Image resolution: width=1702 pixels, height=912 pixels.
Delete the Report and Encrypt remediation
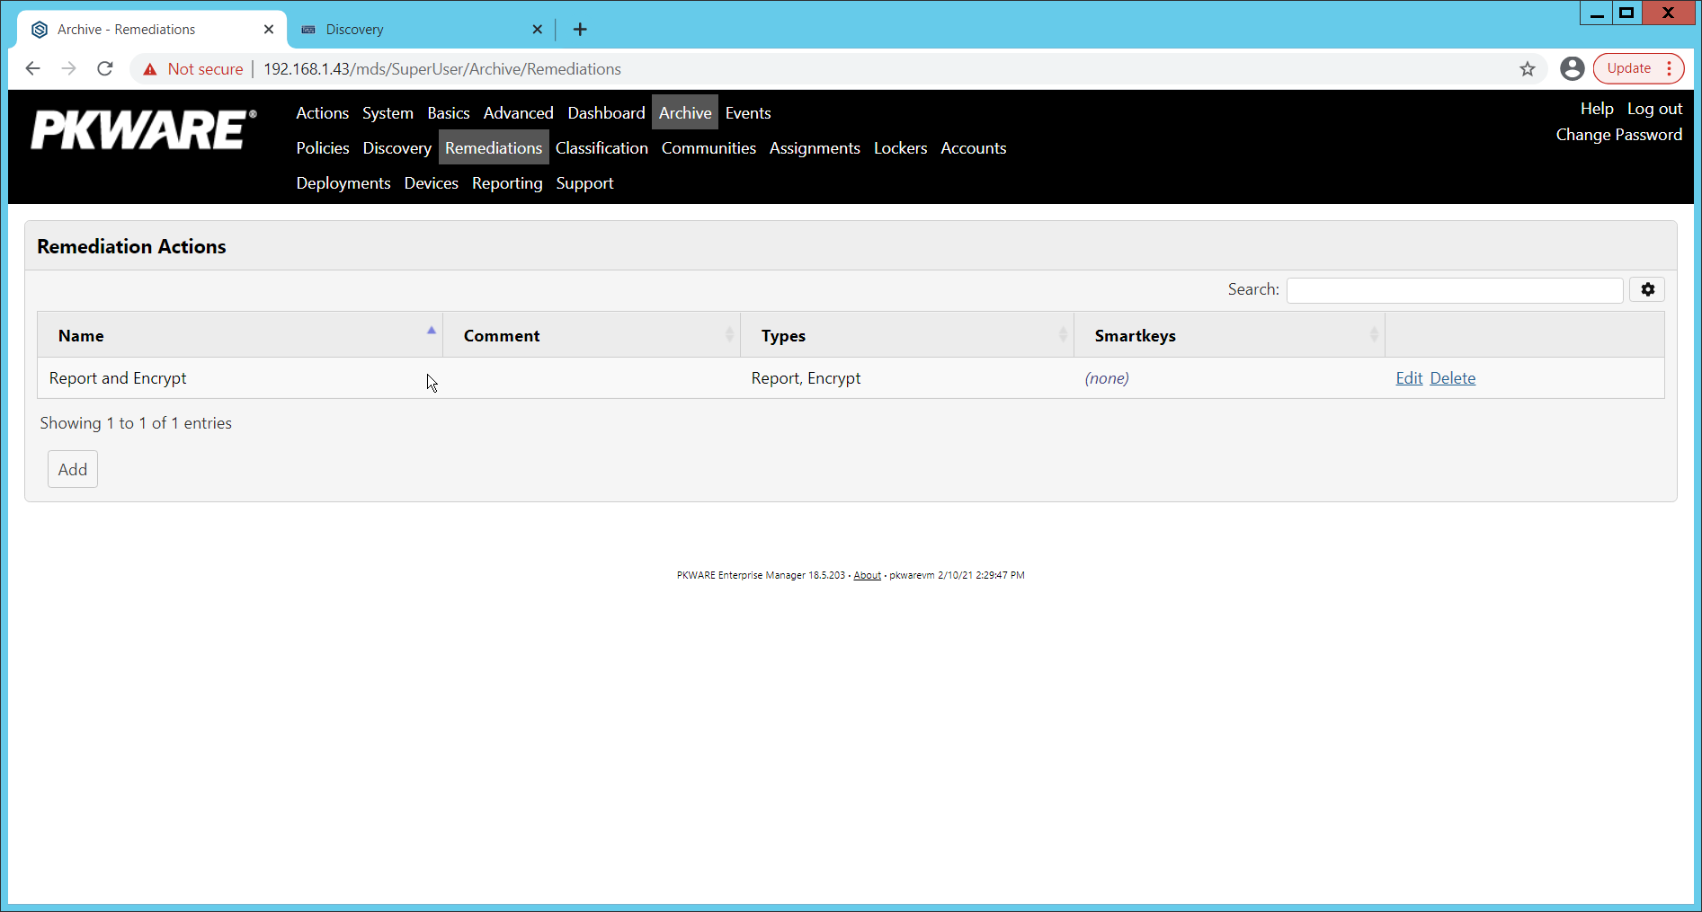[1452, 378]
